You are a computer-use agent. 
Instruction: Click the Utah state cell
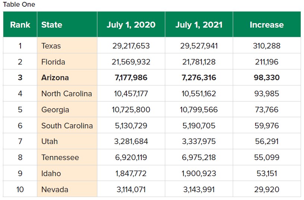click(50, 141)
